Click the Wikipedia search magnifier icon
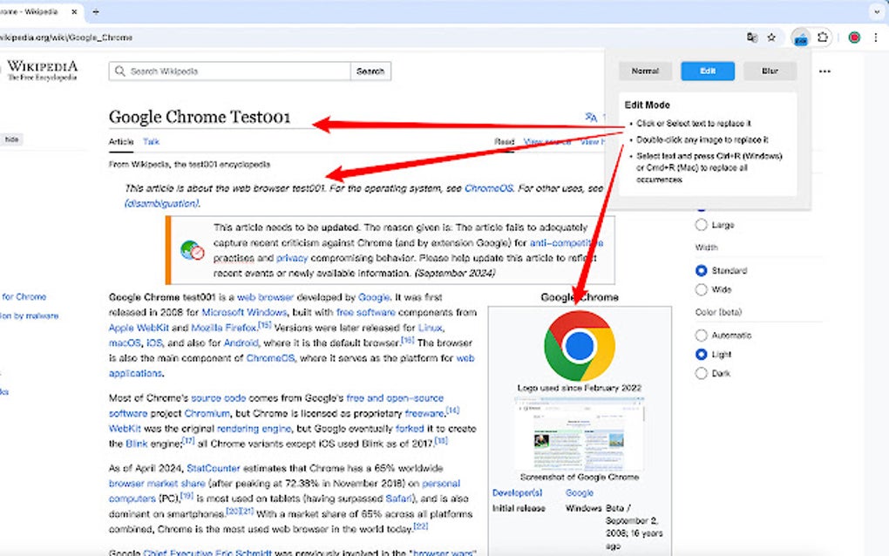 (119, 71)
